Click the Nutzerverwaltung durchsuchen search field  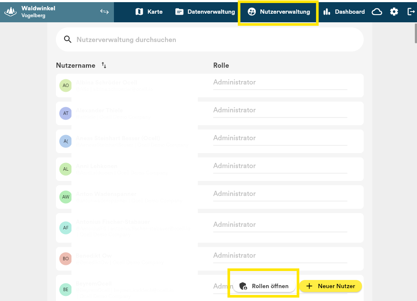pyautogui.click(x=215, y=39)
